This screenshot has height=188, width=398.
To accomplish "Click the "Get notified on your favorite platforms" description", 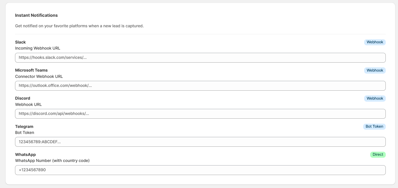I will pyautogui.click(x=79, y=26).
